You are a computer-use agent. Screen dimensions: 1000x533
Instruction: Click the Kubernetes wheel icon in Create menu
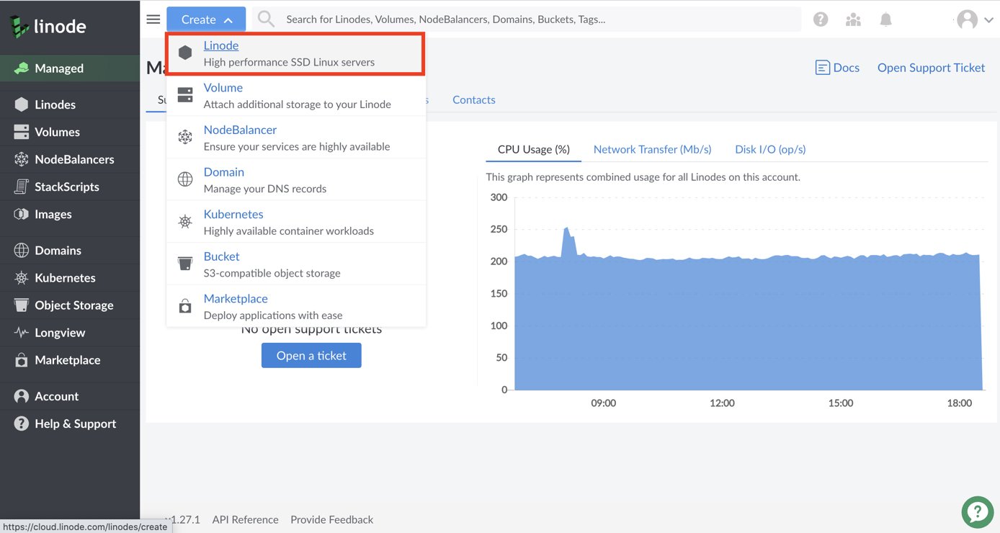coord(185,222)
